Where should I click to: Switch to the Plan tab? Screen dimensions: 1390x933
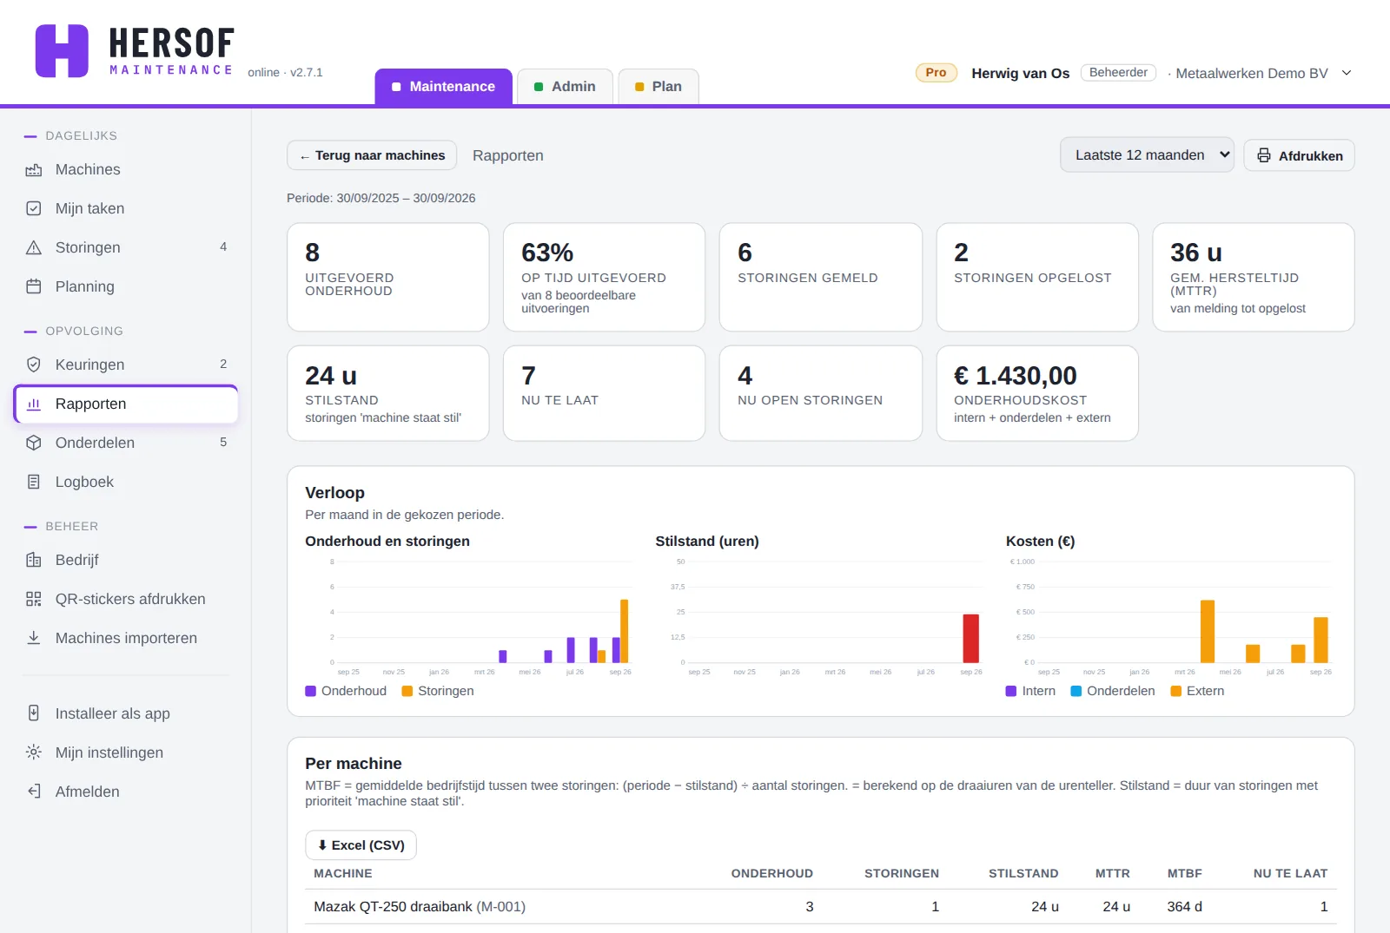tap(659, 87)
